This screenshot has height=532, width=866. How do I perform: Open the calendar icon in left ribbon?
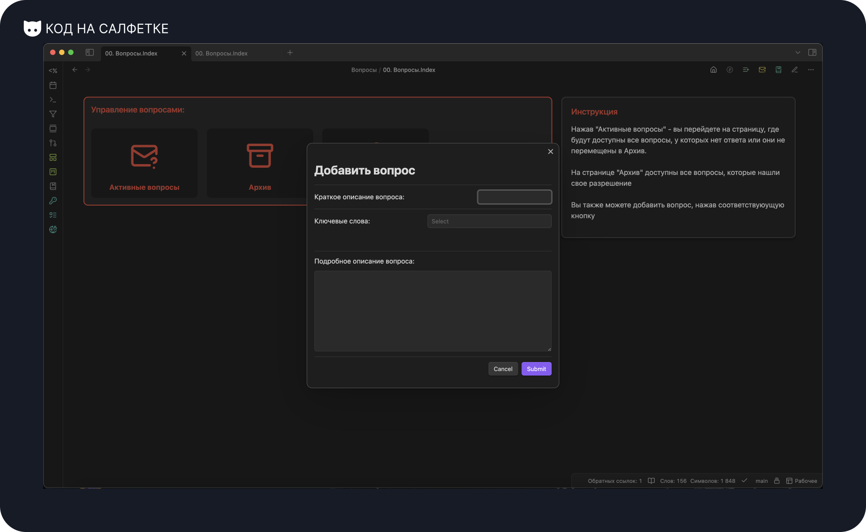pyautogui.click(x=53, y=85)
